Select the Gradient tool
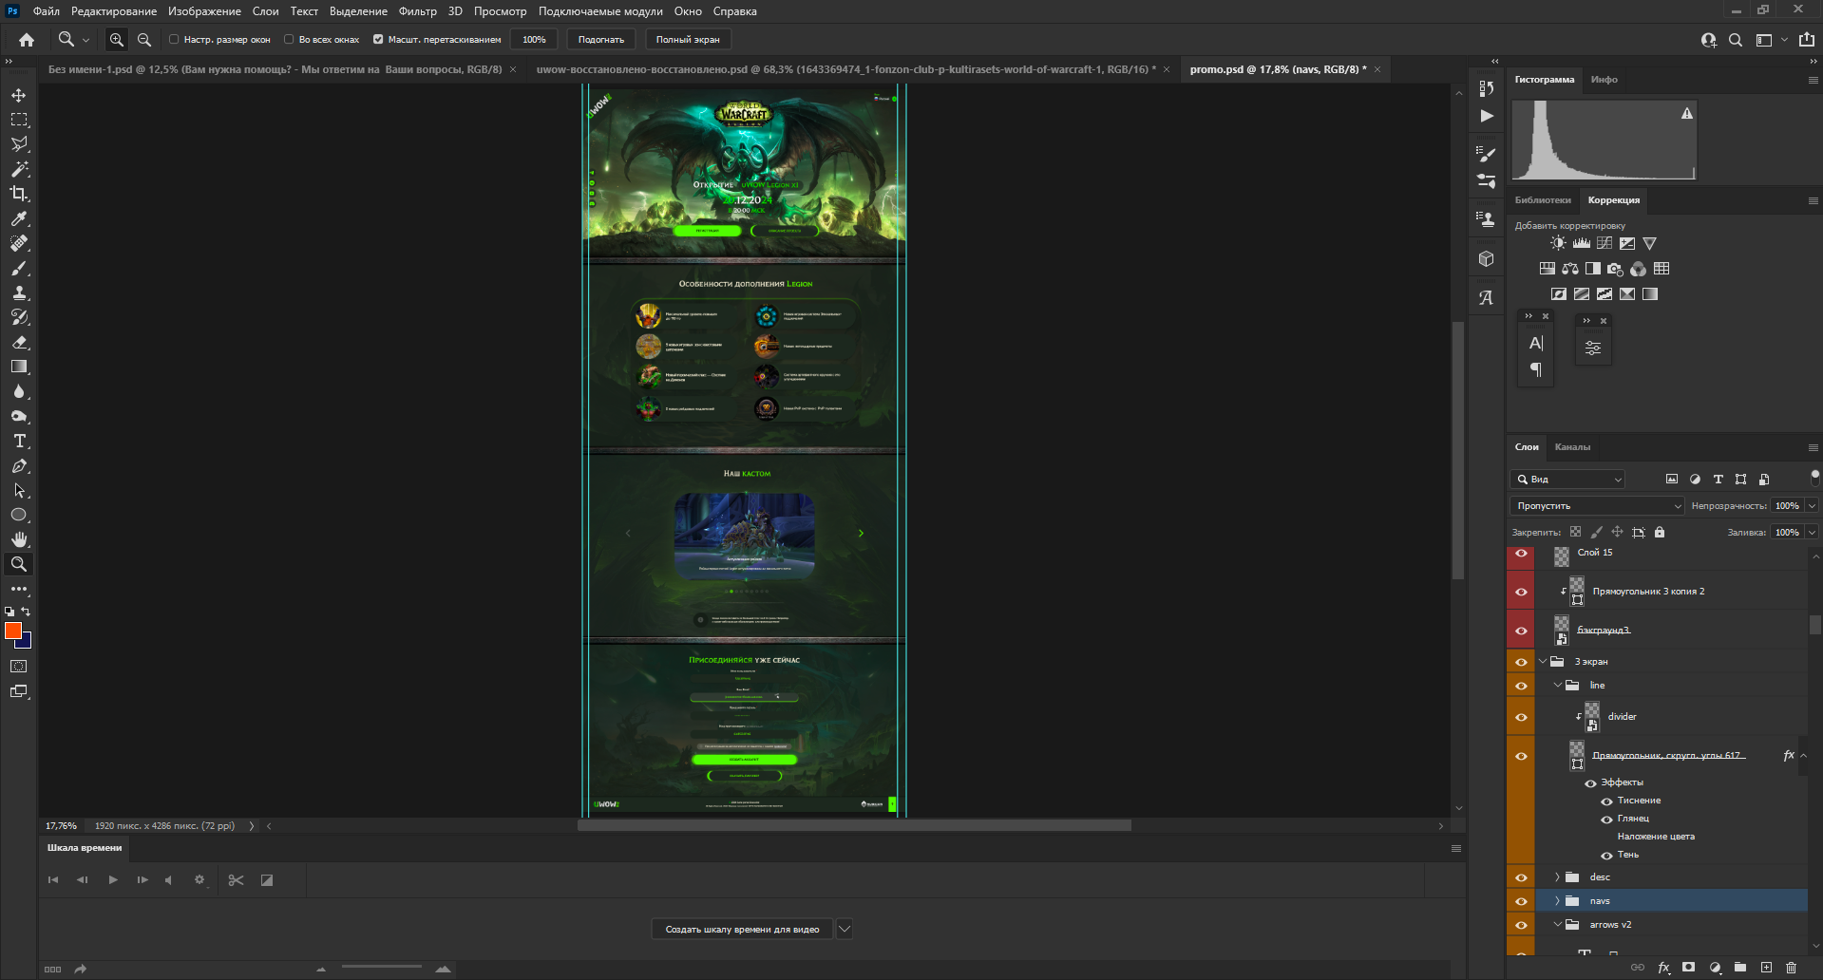This screenshot has height=980, width=1823. coord(19,367)
